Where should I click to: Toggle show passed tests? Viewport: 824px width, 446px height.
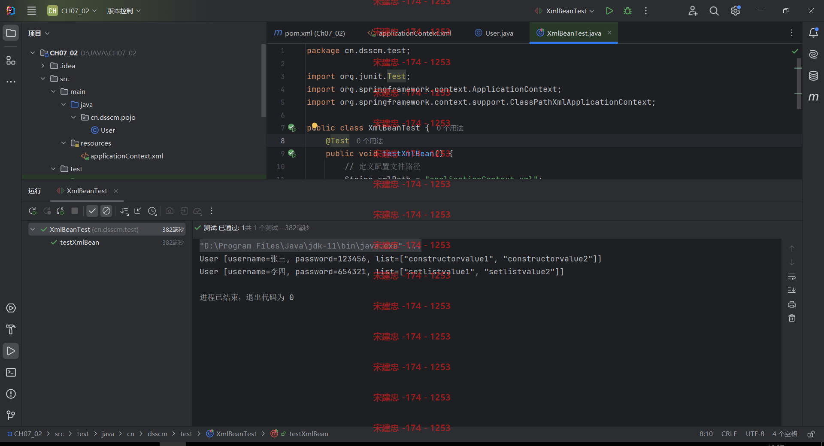[92, 211]
